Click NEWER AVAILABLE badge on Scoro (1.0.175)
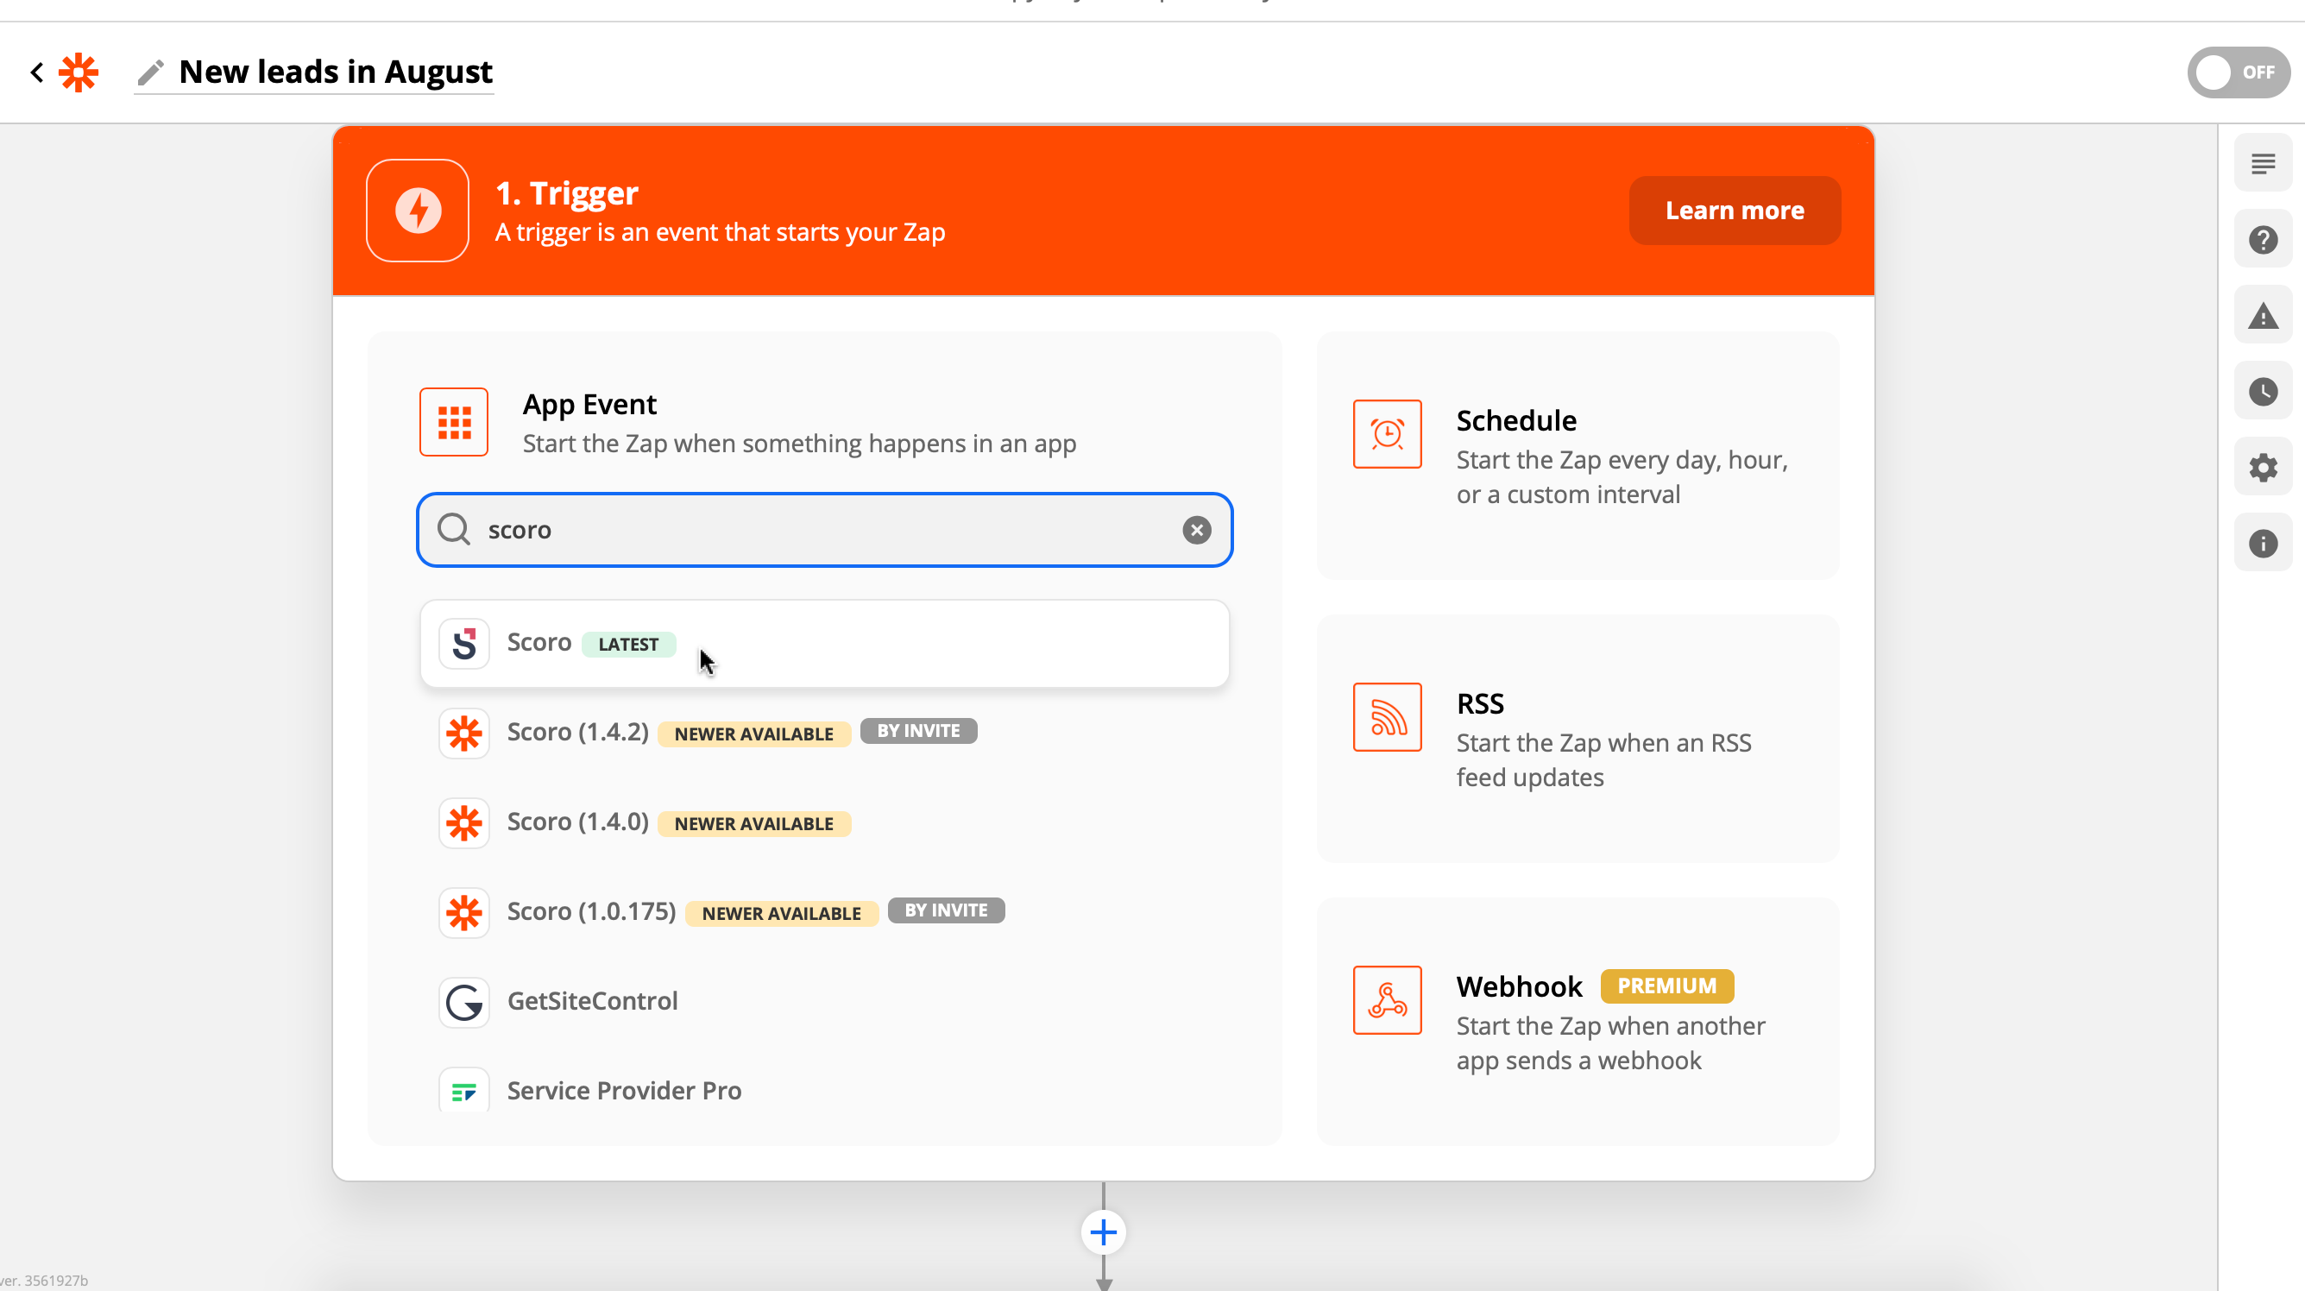This screenshot has height=1291, width=2305. coord(781,912)
